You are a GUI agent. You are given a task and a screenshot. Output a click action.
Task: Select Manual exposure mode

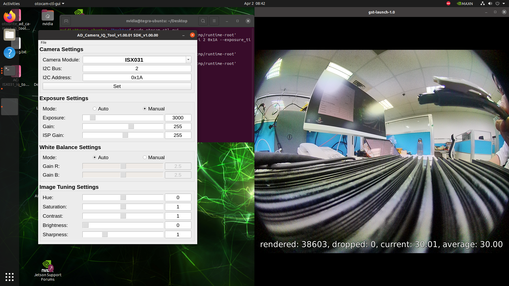pos(145,109)
